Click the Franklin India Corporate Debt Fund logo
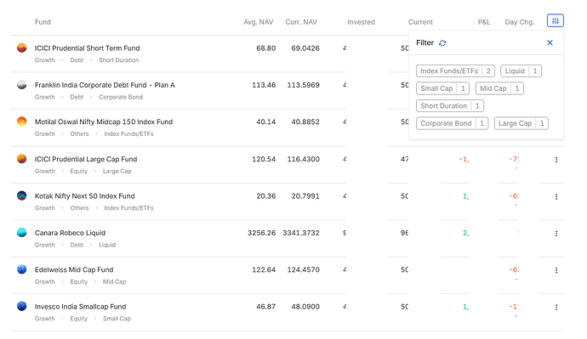This screenshot has width=587, height=339. tap(22, 85)
